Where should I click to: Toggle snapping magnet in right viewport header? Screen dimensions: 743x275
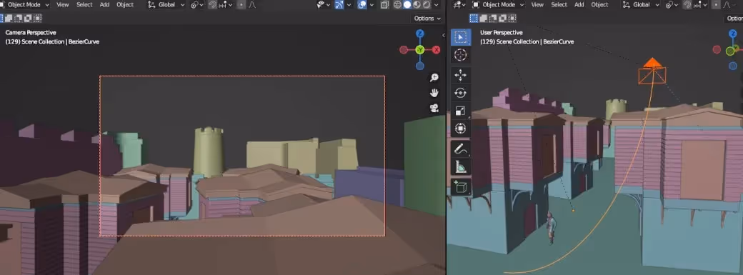point(687,5)
